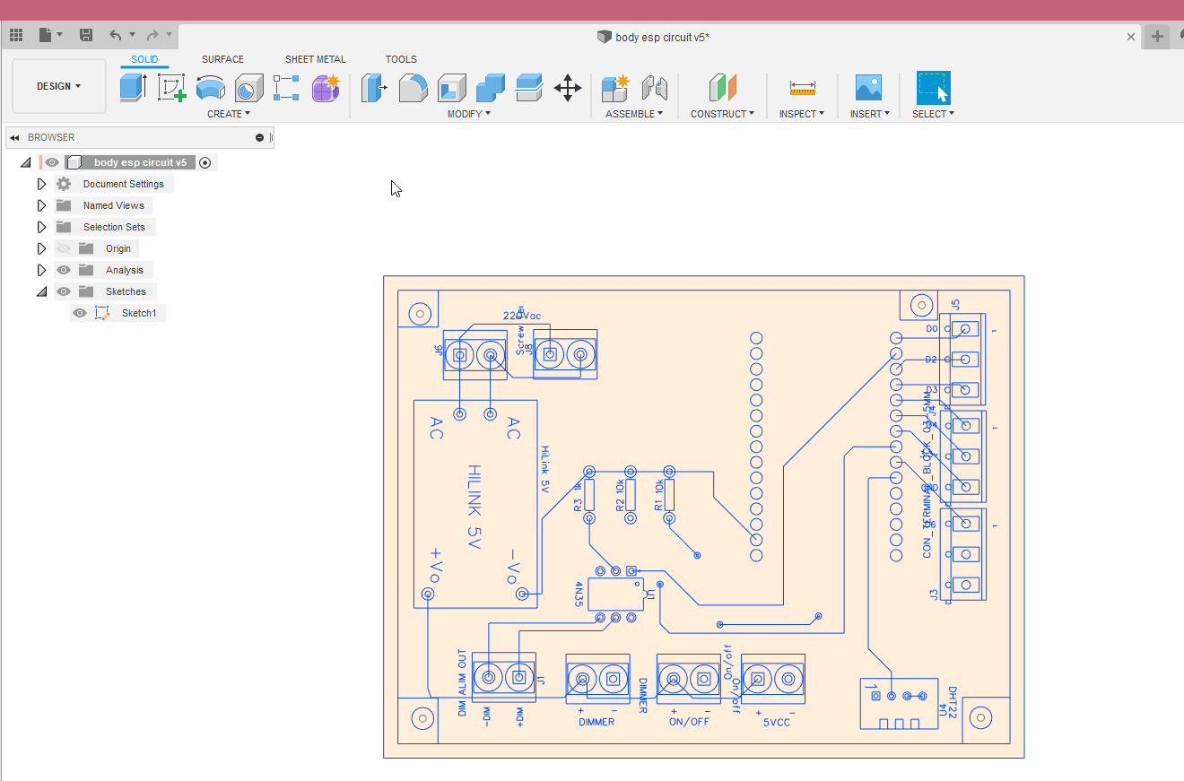
Task: Open a new design tab
Action: (1157, 37)
